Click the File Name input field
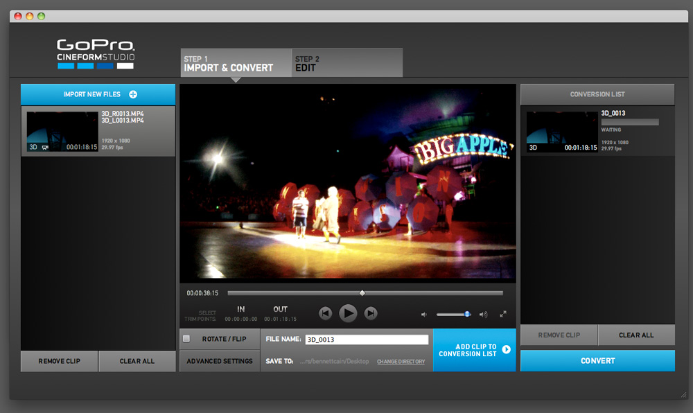 [x=367, y=340]
